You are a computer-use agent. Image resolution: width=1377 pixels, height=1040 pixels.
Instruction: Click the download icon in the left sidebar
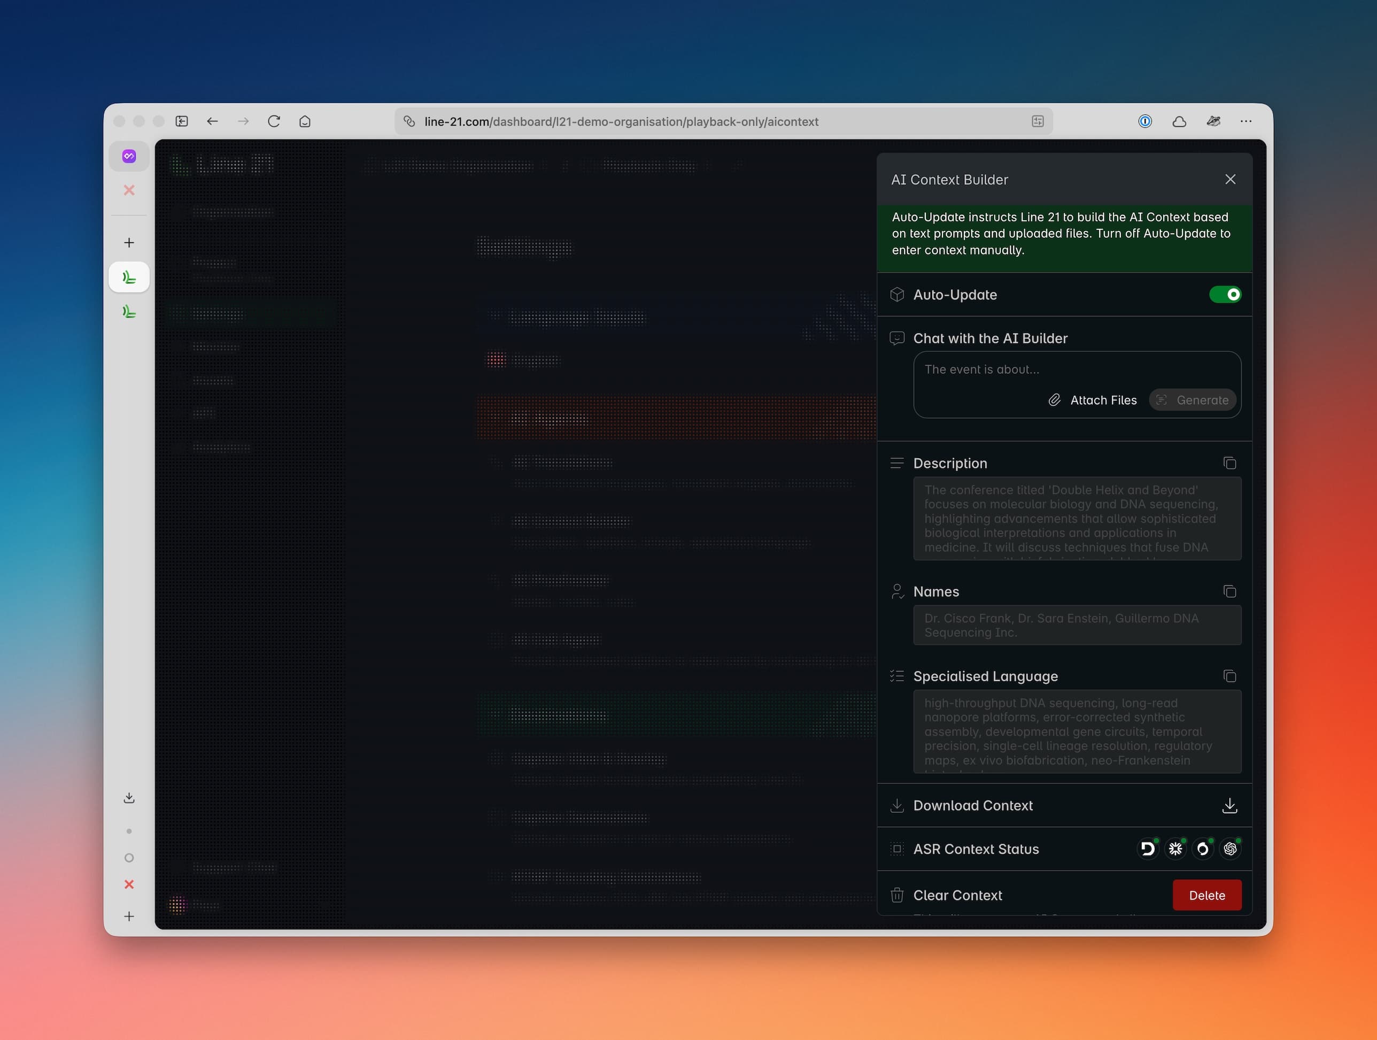coord(129,798)
